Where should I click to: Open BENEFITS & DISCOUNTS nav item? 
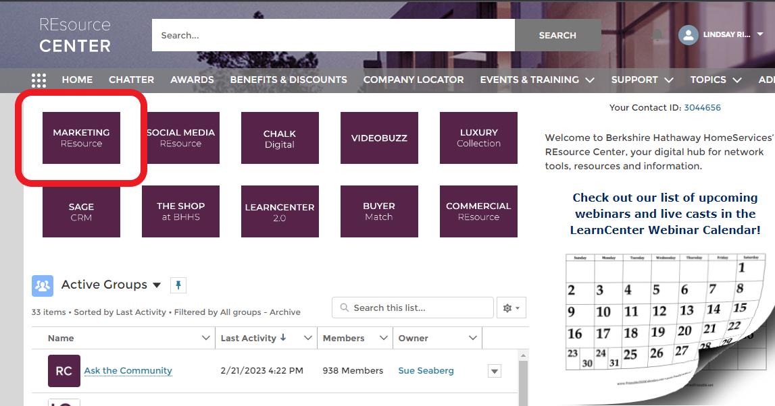tap(289, 80)
